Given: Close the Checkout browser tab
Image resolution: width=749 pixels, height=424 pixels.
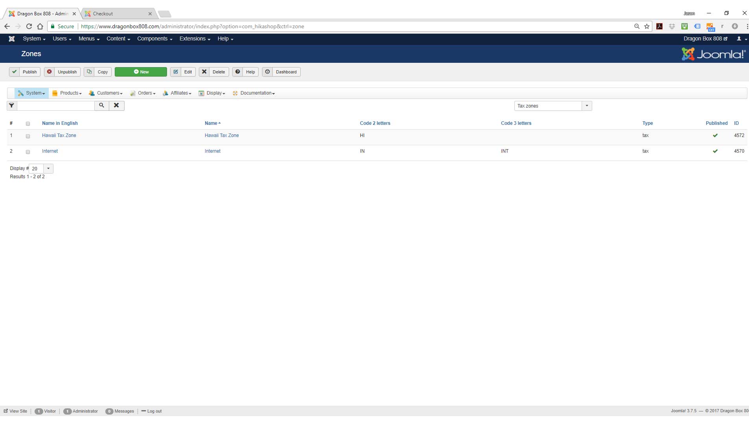Looking at the screenshot, I should point(150,14).
